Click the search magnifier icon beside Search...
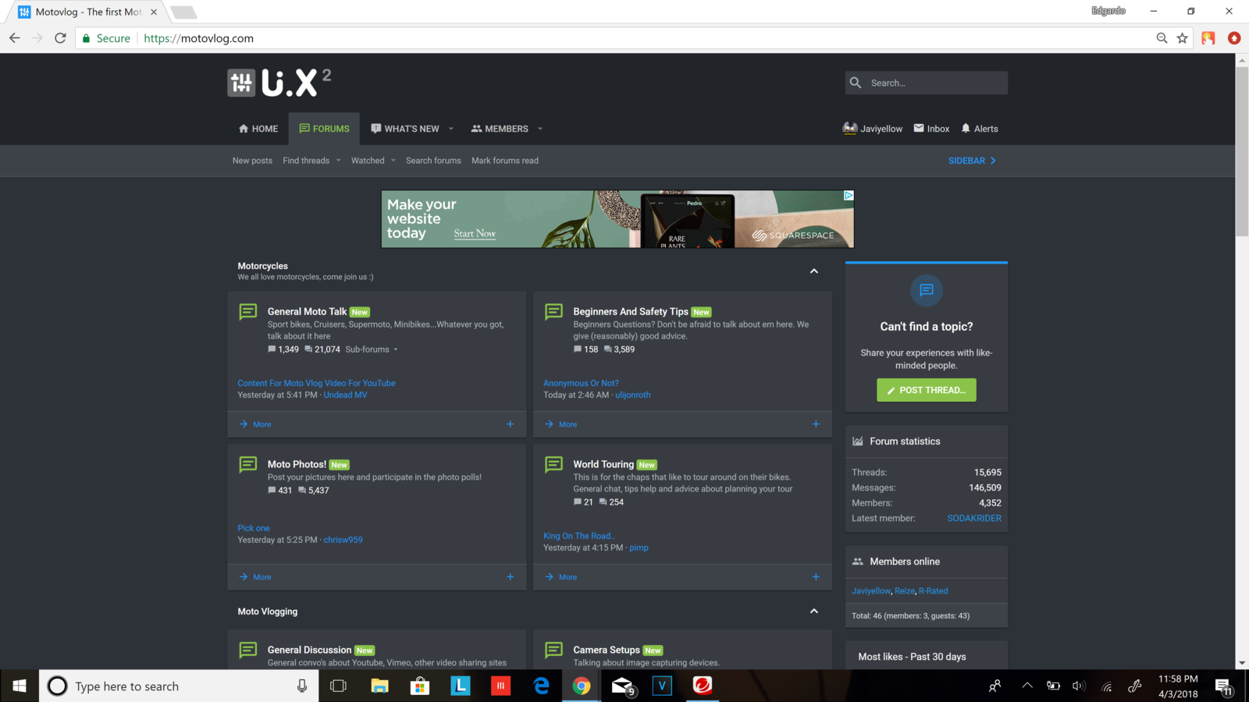 [x=856, y=83]
